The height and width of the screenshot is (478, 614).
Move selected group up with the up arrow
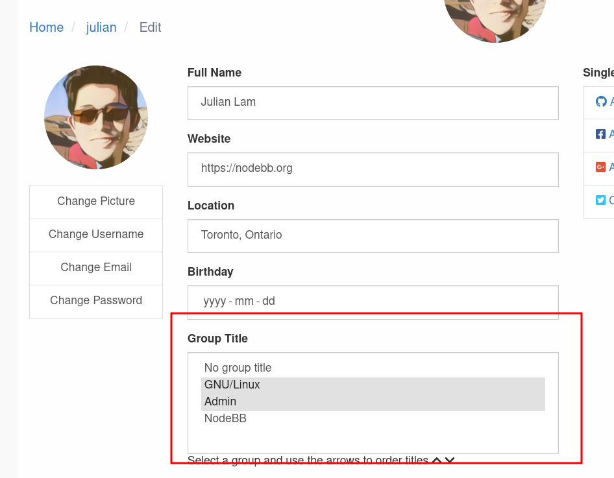point(436,459)
